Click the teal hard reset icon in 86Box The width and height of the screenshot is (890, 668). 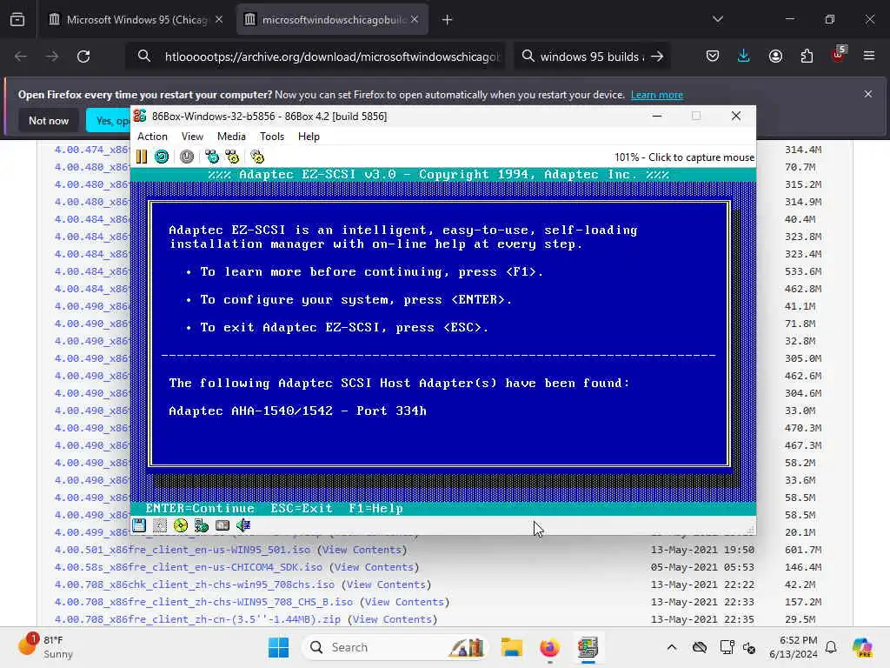[162, 157]
